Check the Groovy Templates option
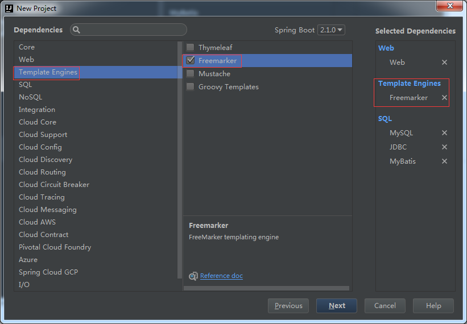Screen dimensions: 467x324 [191, 87]
